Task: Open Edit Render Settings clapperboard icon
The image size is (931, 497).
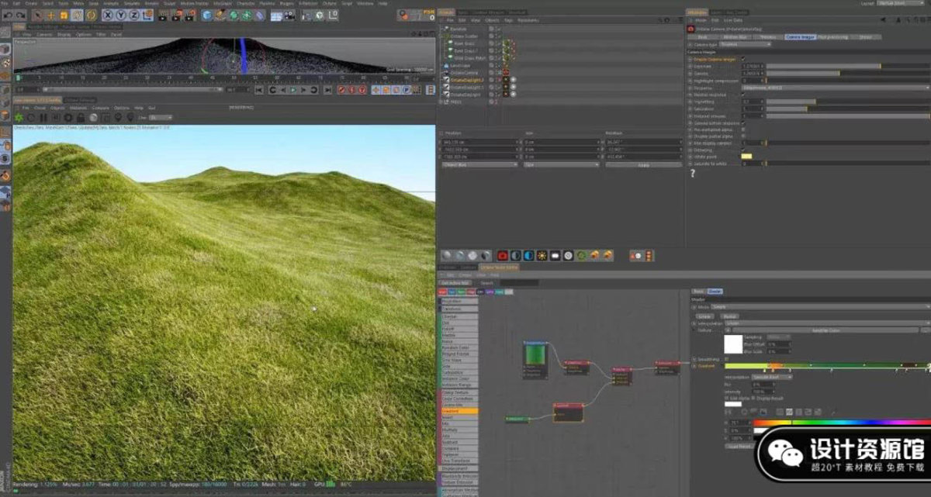Action: tap(192, 15)
